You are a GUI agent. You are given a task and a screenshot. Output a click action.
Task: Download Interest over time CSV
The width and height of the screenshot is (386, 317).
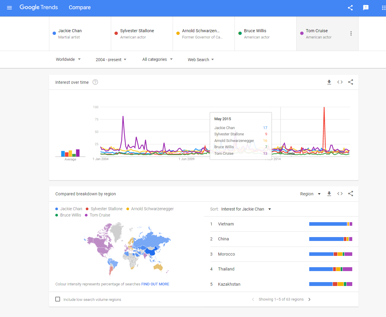coord(329,82)
